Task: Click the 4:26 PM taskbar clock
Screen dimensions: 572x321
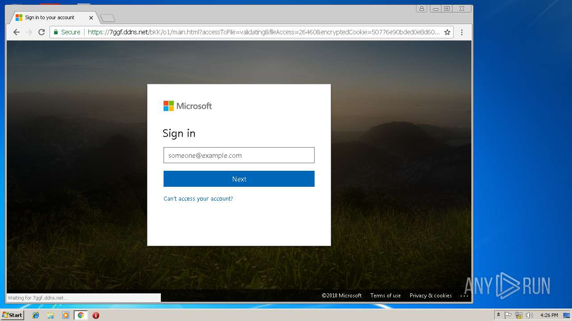Action: (x=549, y=315)
